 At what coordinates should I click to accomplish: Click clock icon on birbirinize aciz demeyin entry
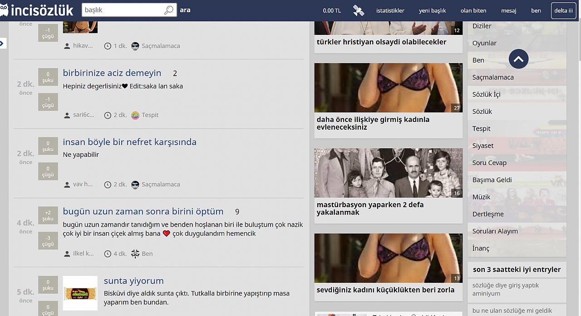pyautogui.click(x=108, y=115)
